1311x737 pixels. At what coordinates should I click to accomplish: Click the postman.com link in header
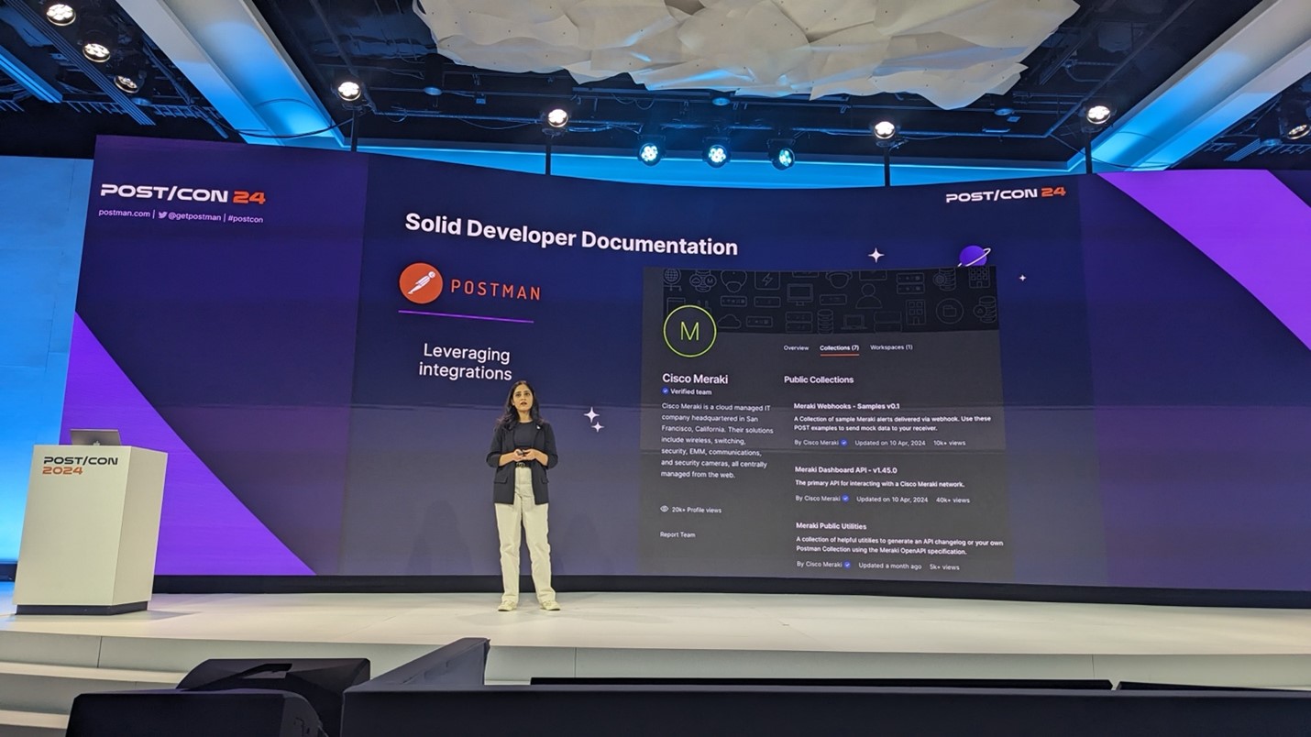tap(125, 214)
